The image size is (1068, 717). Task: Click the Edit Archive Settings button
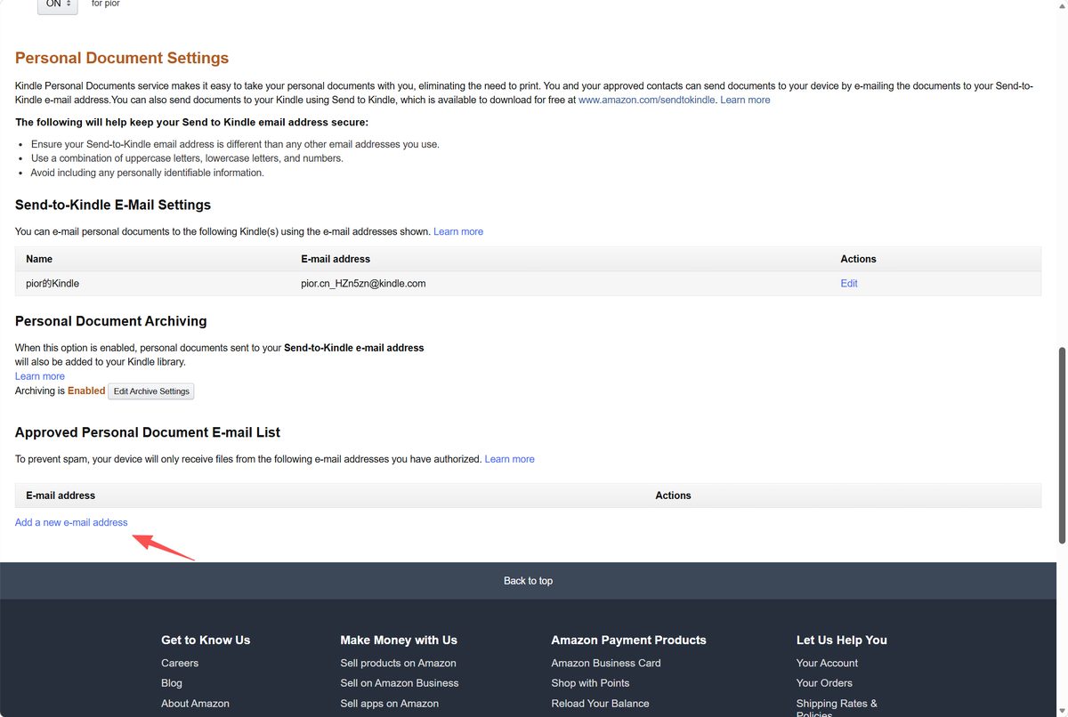(x=151, y=391)
